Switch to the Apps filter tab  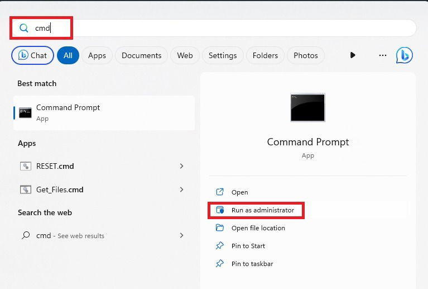coord(97,55)
